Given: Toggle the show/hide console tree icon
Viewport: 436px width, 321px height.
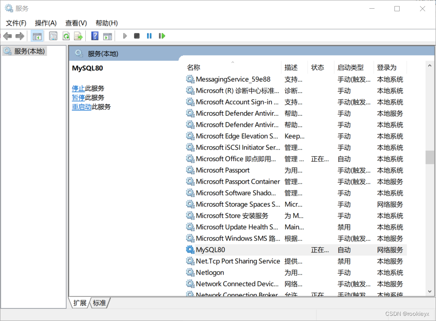Looking at the screenshot, I should coord(37,36).
